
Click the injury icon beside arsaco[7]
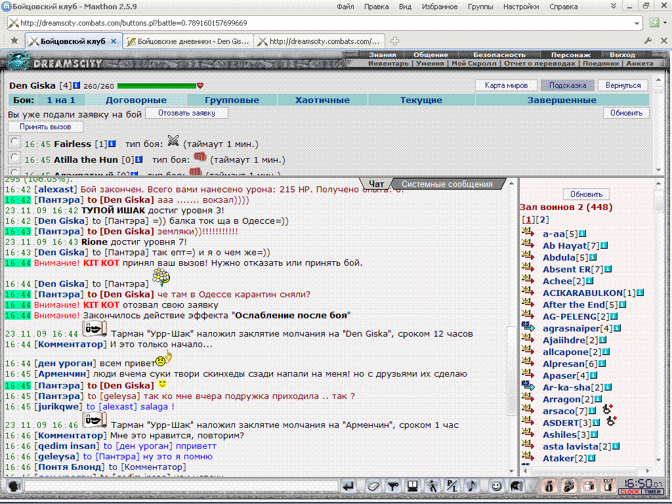[608, 409]
